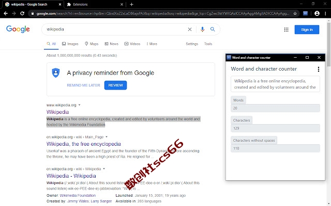This screenshot has width=331, height=206.
Task: Open the Google apps grid icon
Action: 286,30
